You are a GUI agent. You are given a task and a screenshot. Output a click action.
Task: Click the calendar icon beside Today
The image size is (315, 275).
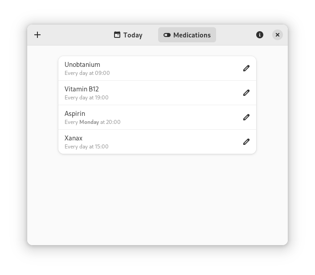click(117, 35)
